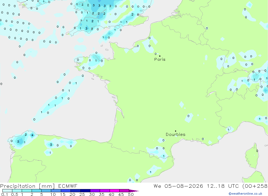The height and width of the screenshot is (196, 268).
Task: Click the '0.1' legend value label
Action: pyautogui.click(x=5, y=194)
